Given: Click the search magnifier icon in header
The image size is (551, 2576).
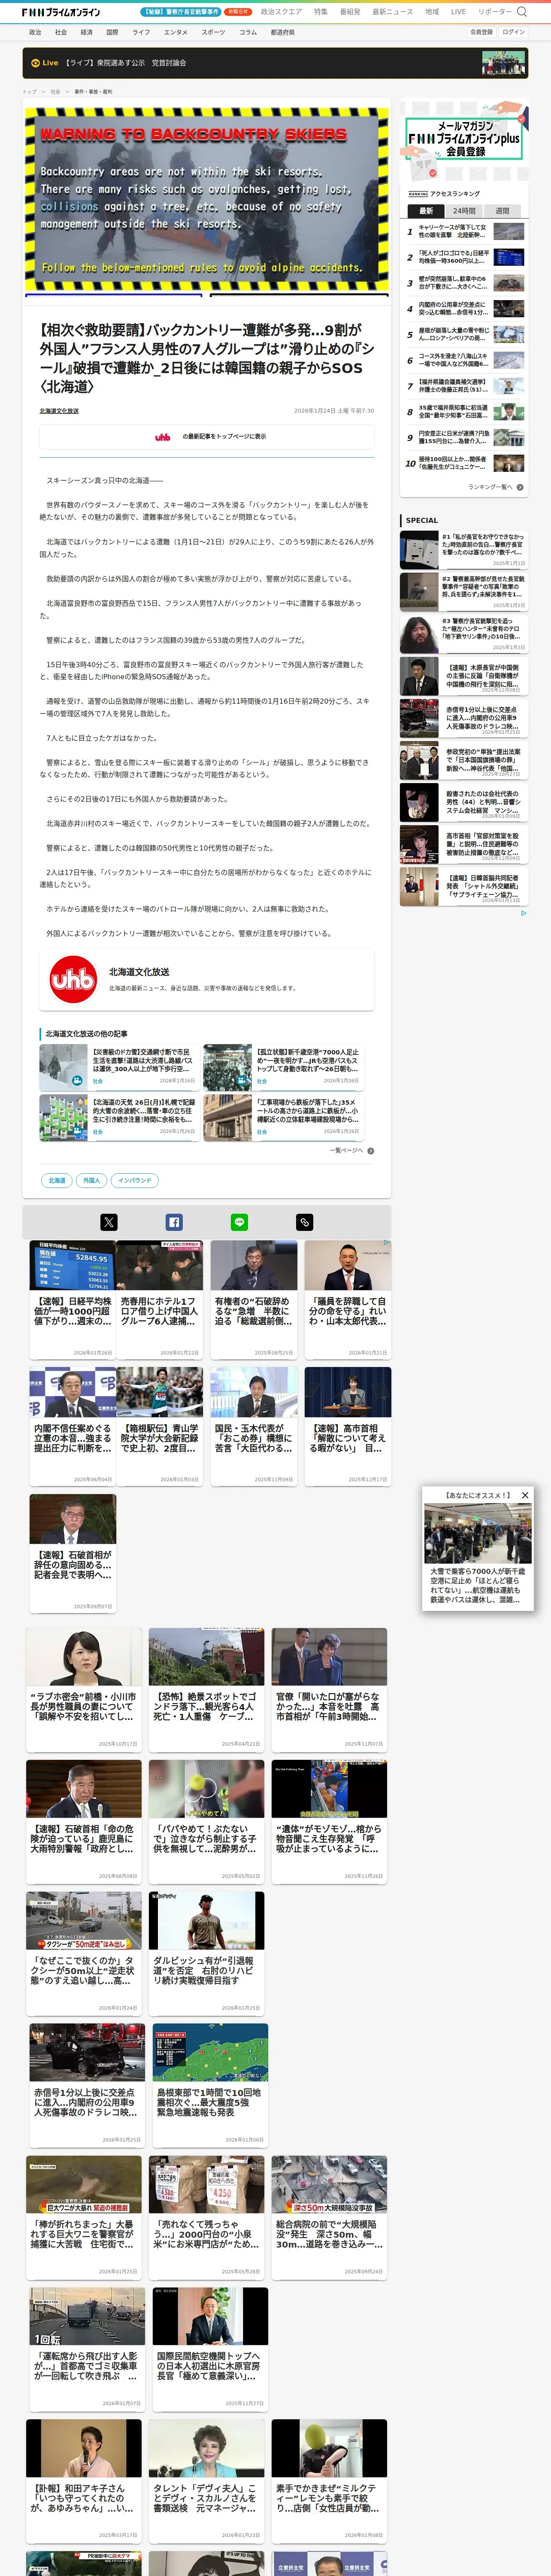Looking at the screenshot, I should 521,12.
